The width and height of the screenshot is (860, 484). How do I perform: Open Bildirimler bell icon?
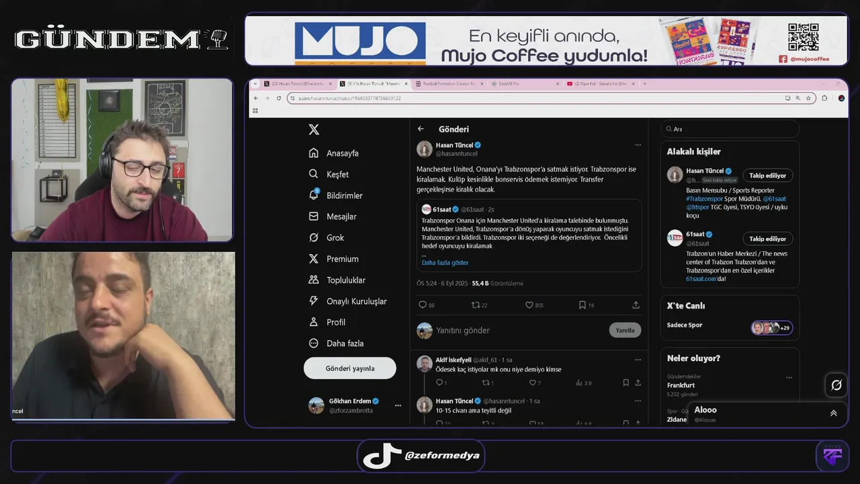click(314, 195)
